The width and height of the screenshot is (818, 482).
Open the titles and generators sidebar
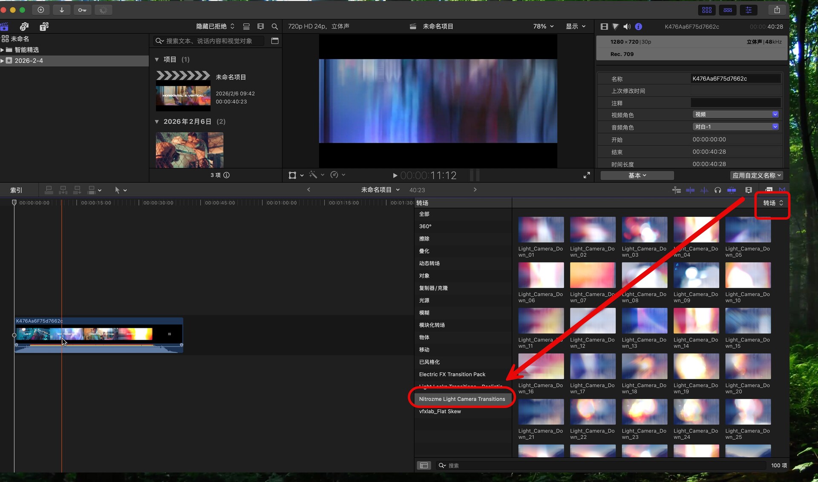(44, 26)
